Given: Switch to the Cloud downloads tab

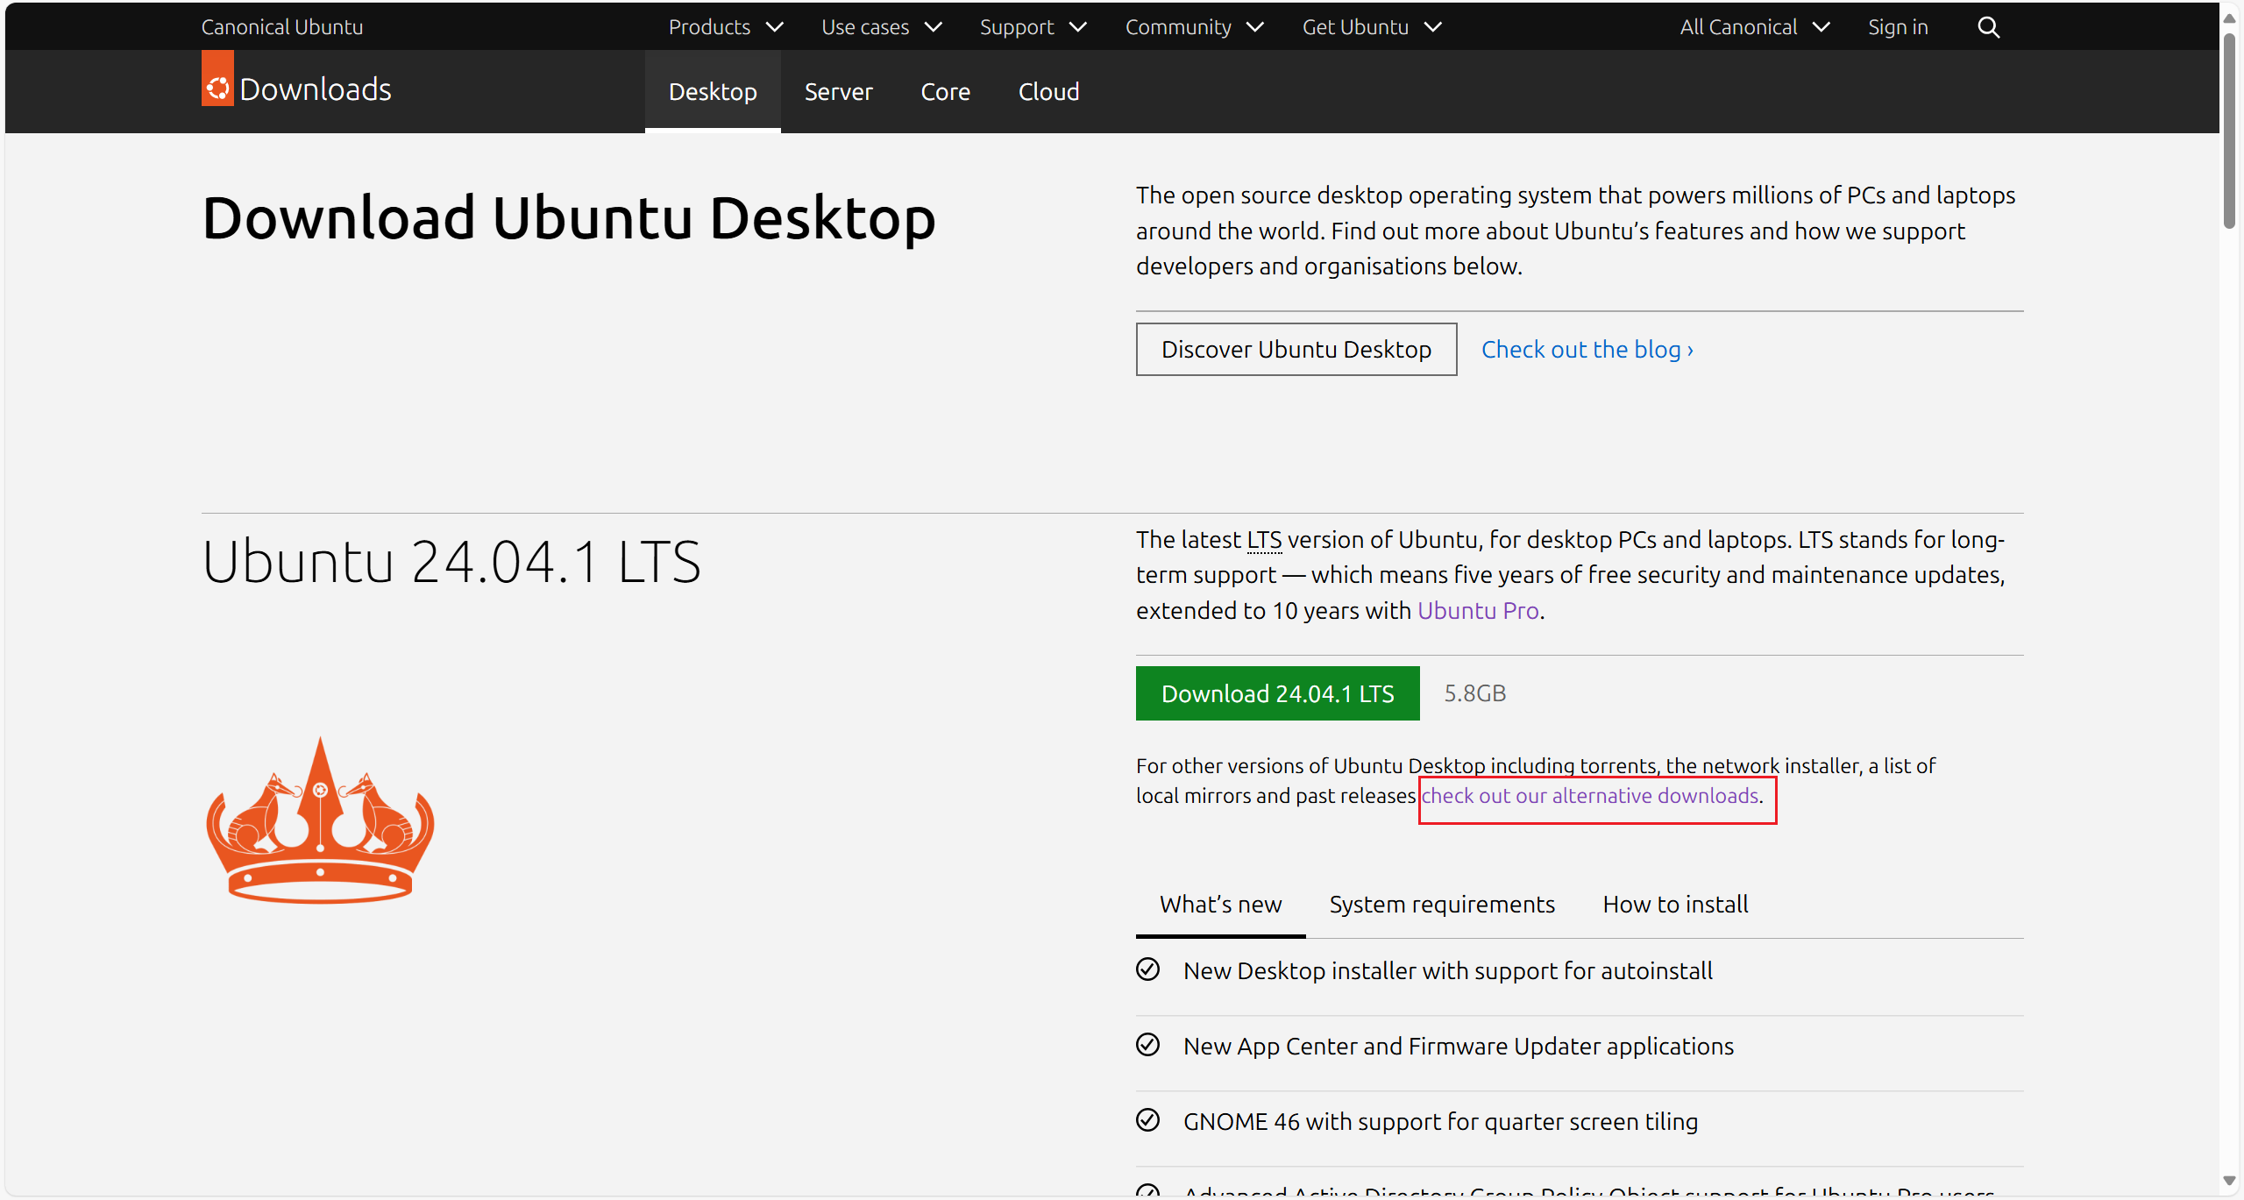Looking at the screenshot, I should [1048, 91].
